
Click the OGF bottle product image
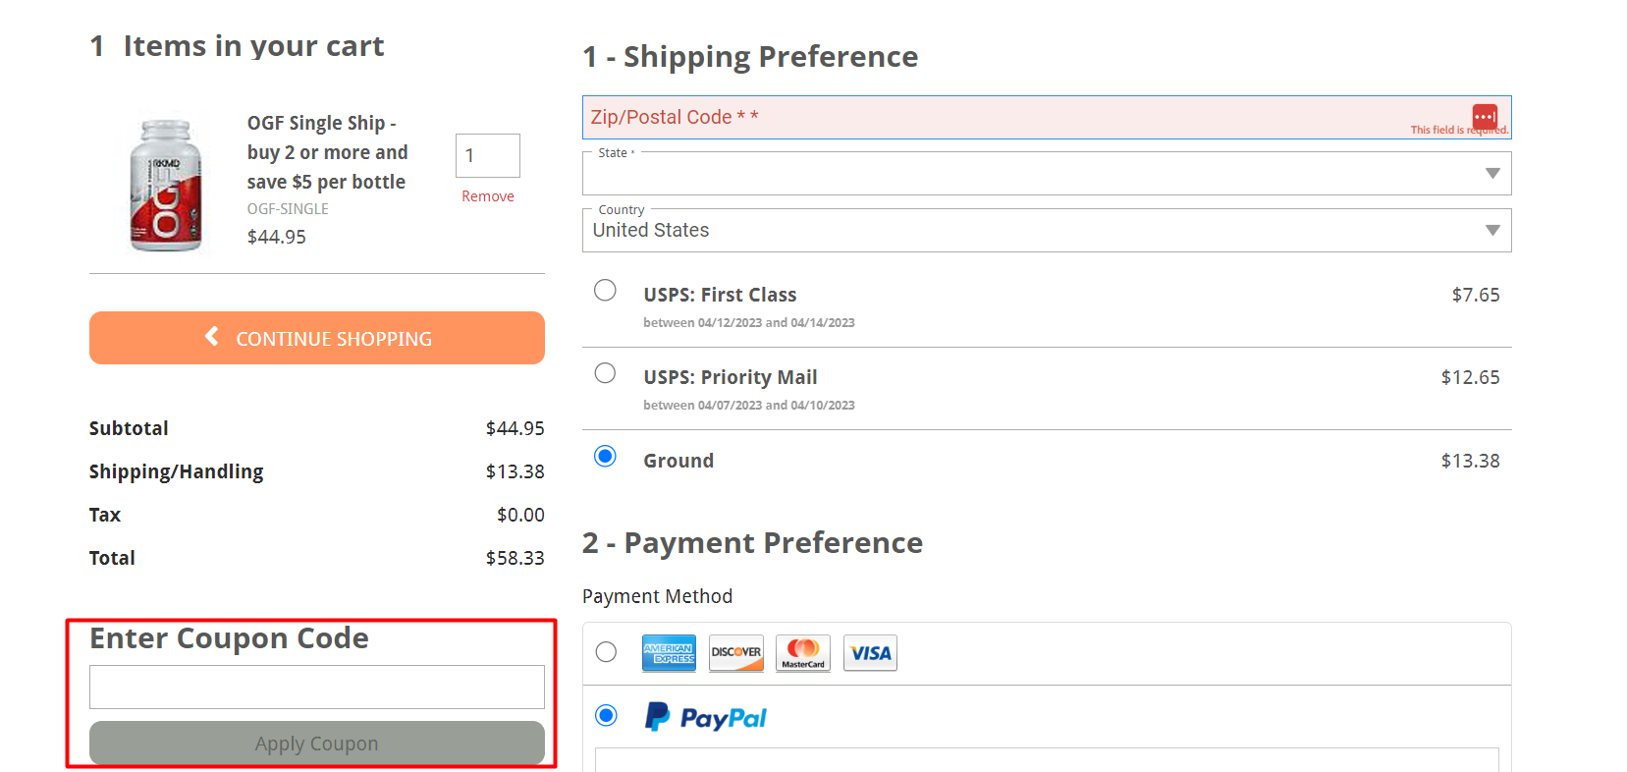tap(166, 185)
